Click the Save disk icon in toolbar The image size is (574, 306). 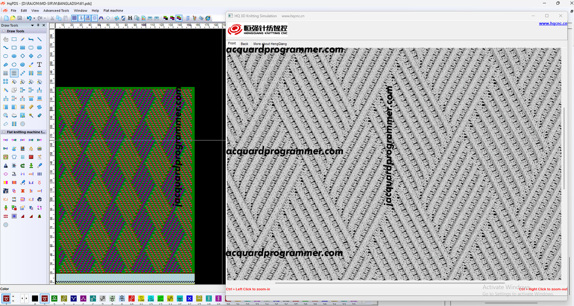[x=20, y=18]
